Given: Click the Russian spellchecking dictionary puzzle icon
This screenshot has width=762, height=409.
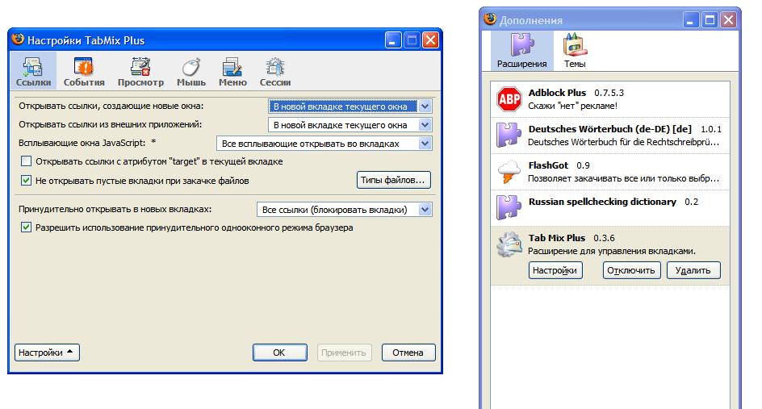Looking at the screenshot, I should click(509, 208).
